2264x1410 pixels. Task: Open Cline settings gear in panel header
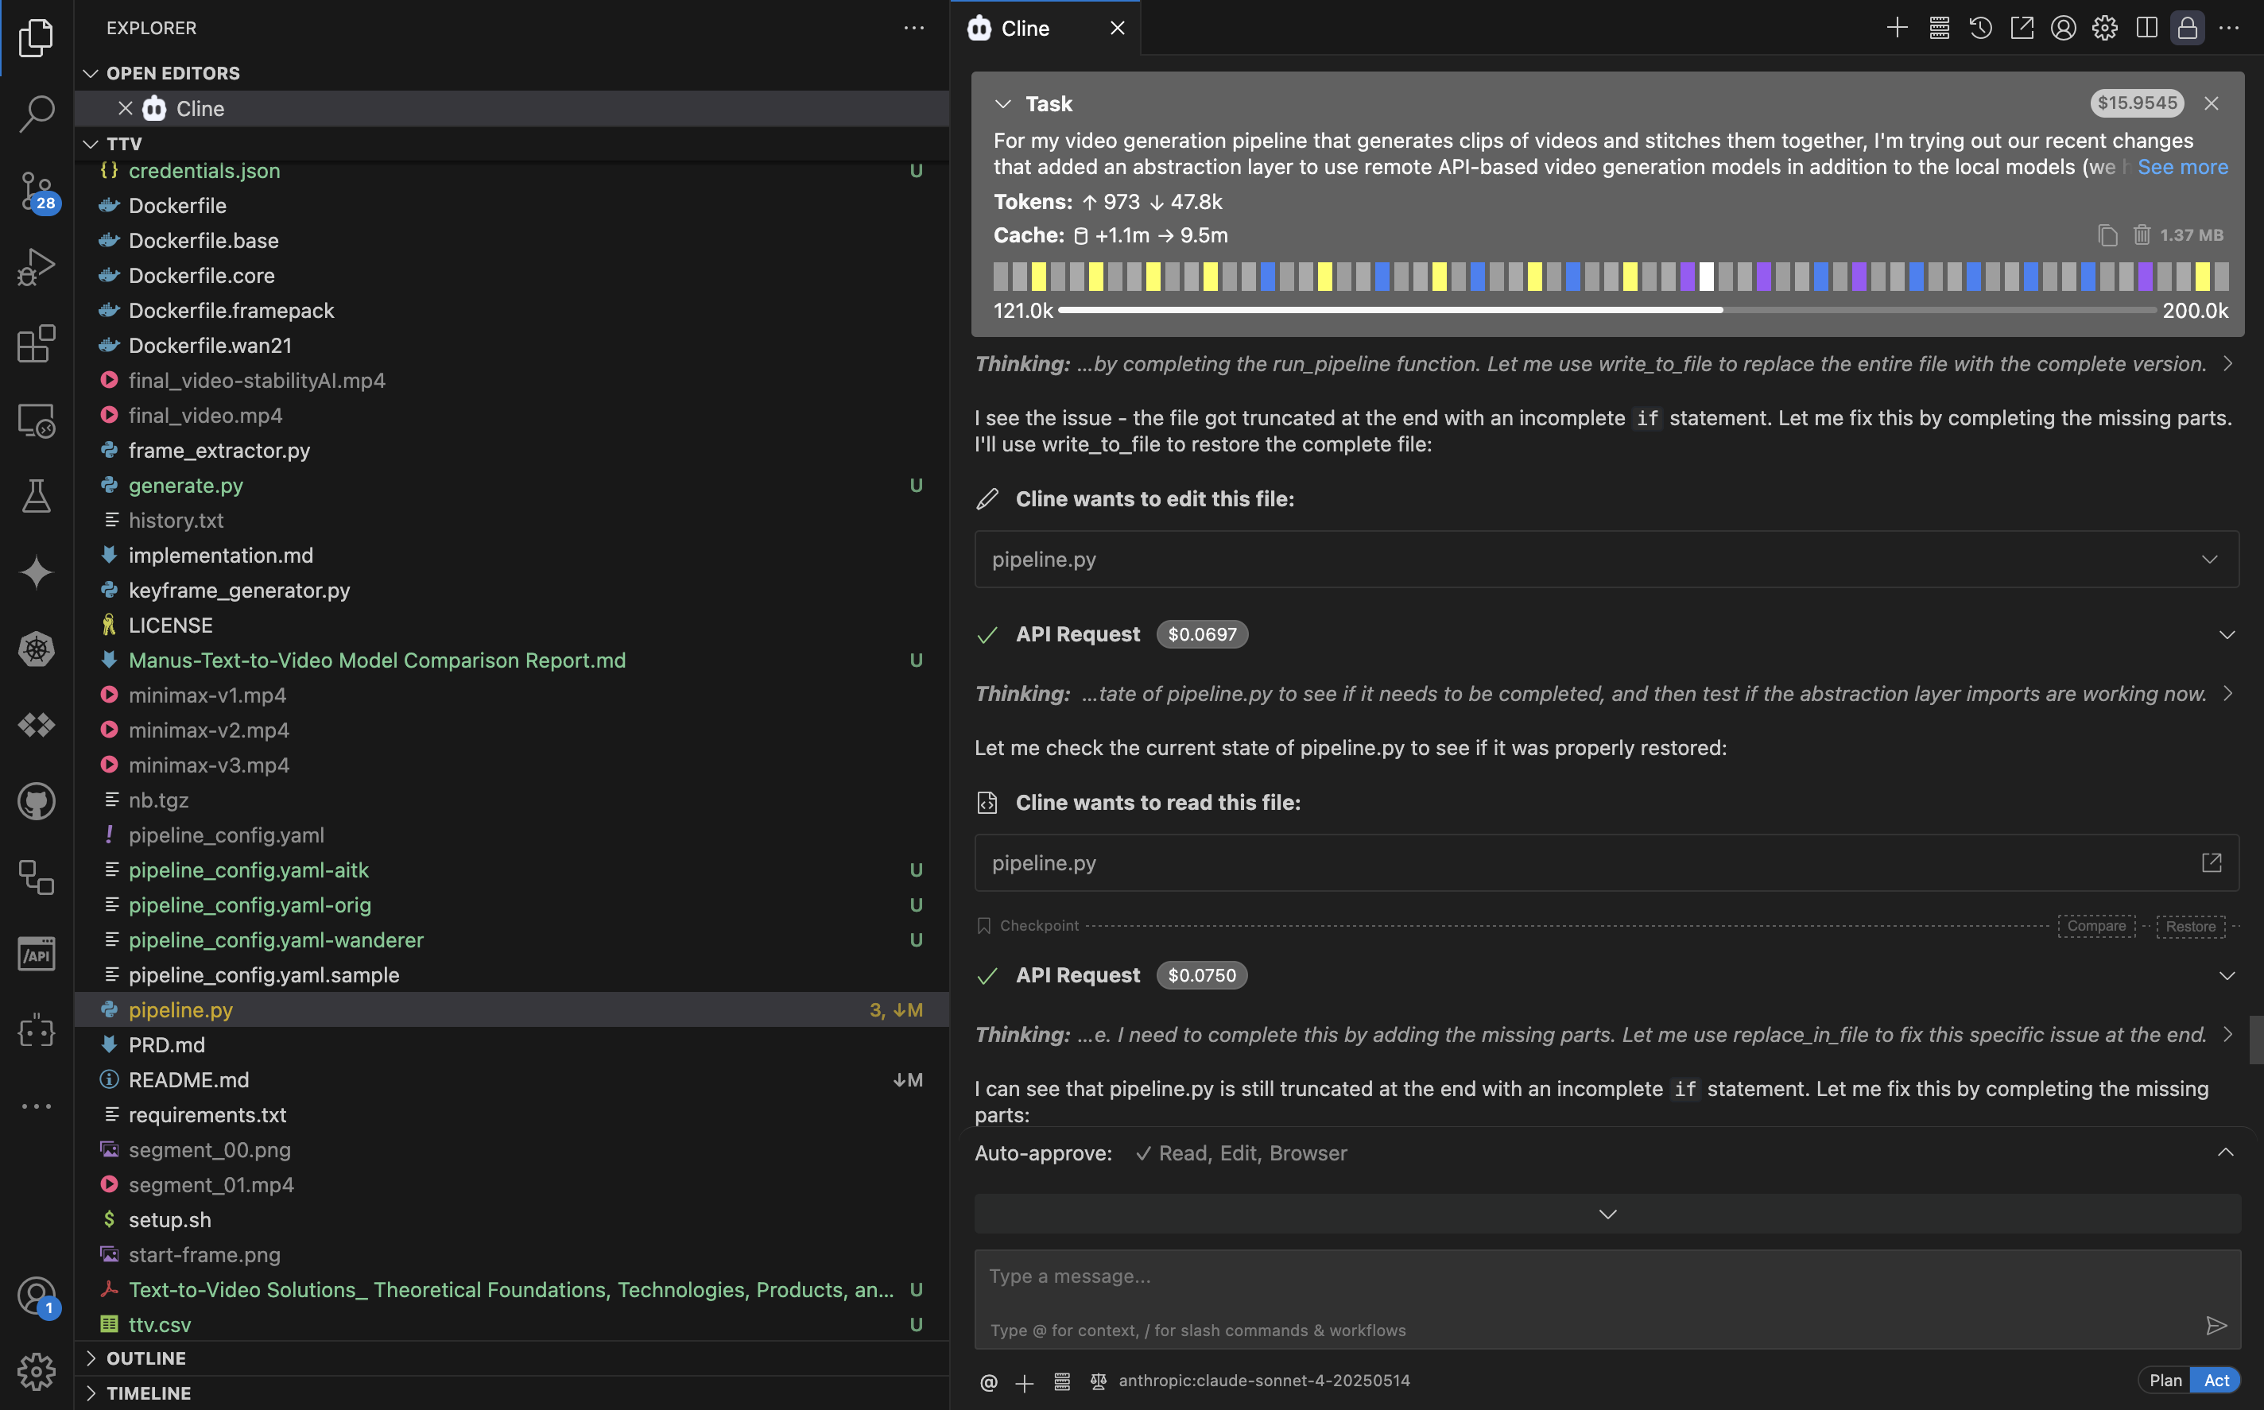click(2104, 28)
